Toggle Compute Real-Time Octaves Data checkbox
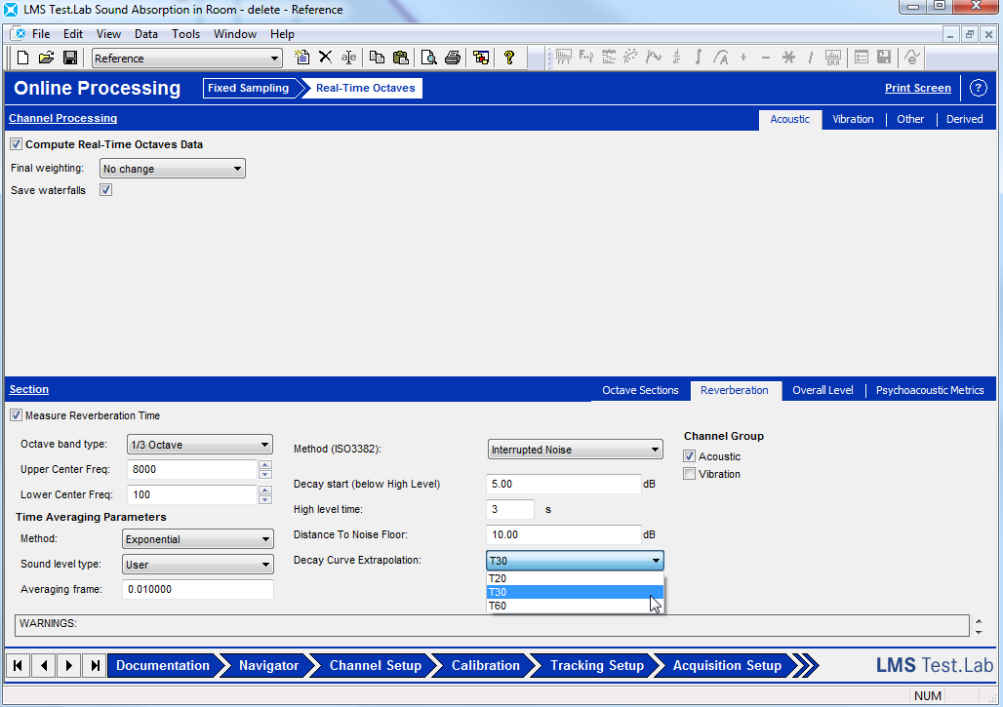 click(16, 144)
